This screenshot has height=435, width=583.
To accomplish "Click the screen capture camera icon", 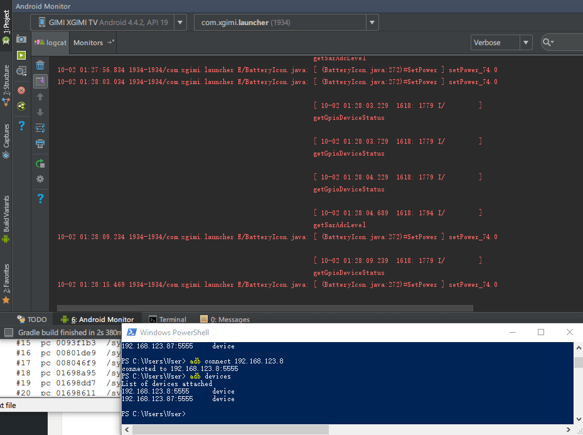I will 21,39.
